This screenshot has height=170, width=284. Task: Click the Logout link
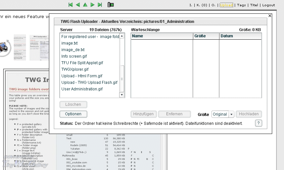(269, 5)
